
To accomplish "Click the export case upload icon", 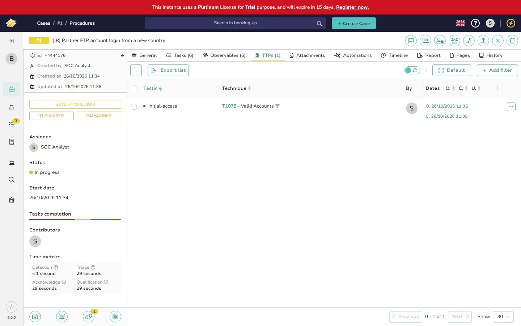I will click(483, 41).
